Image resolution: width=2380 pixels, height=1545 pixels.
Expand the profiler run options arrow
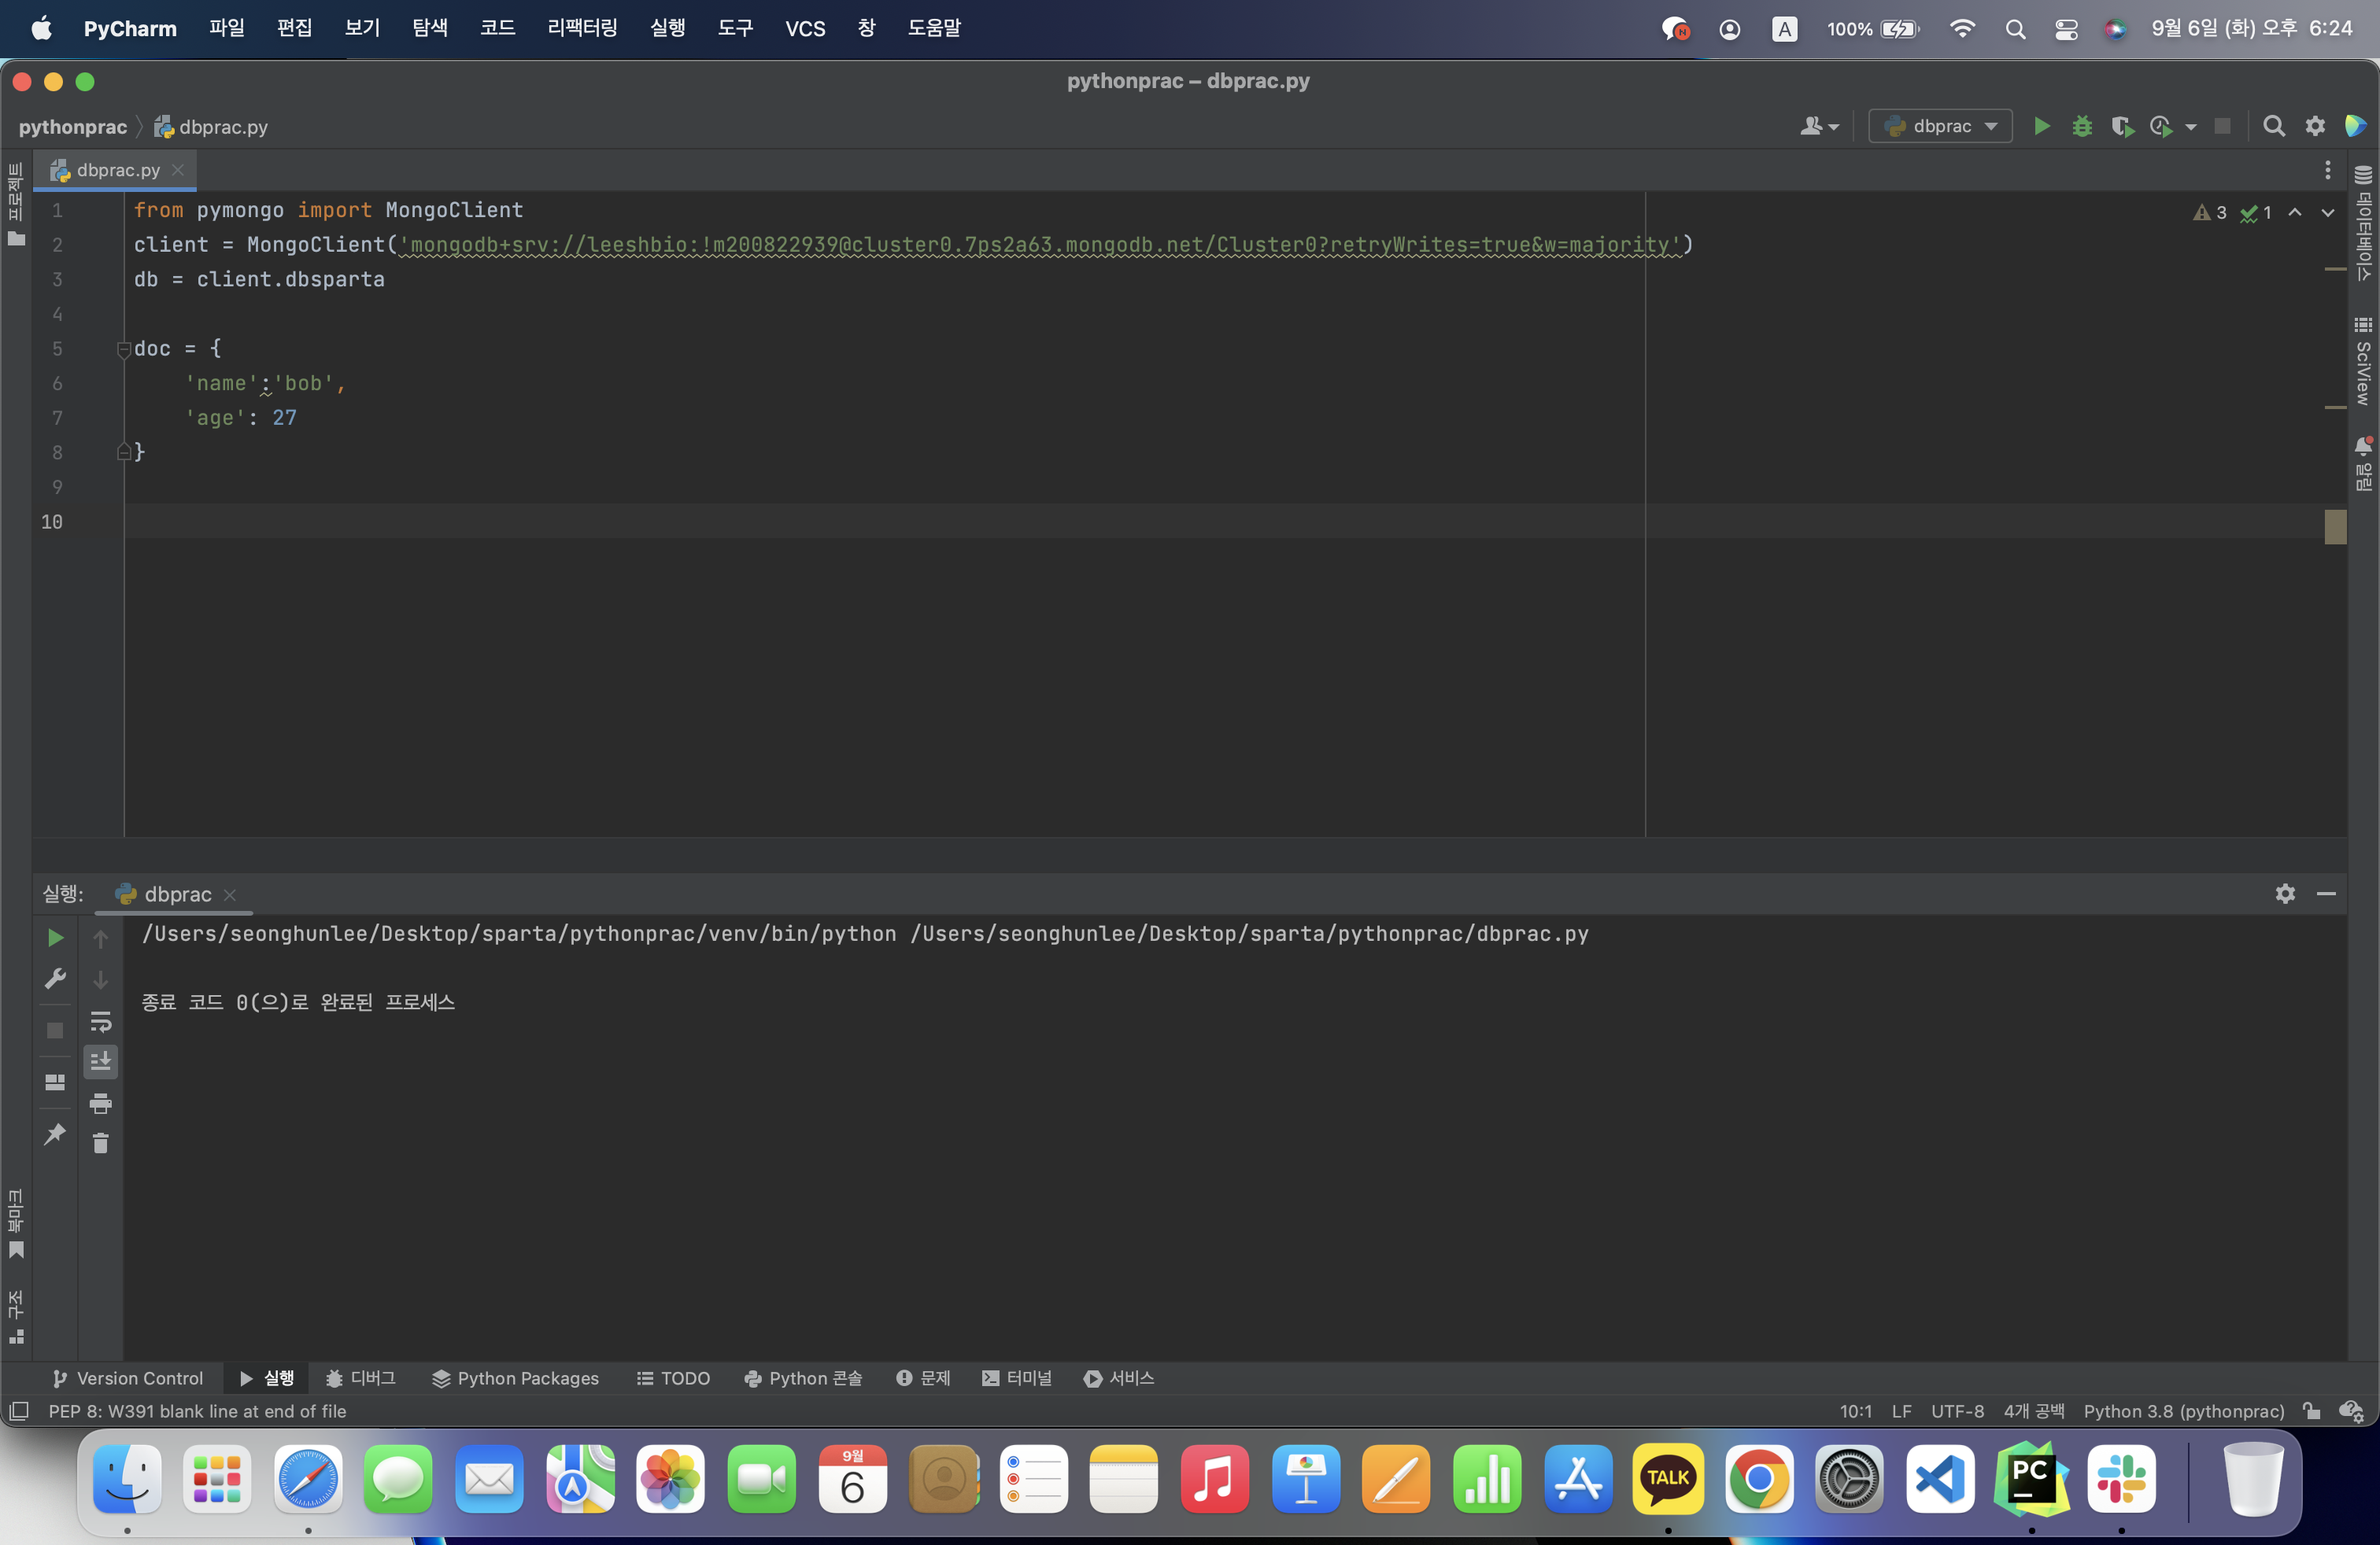point(2191,127)
